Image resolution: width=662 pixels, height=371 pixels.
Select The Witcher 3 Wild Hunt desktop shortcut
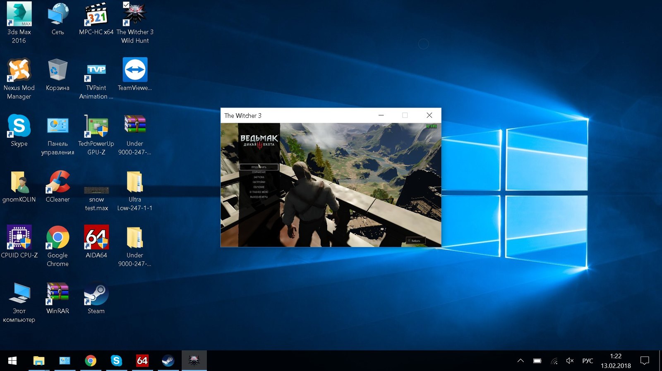135,23
